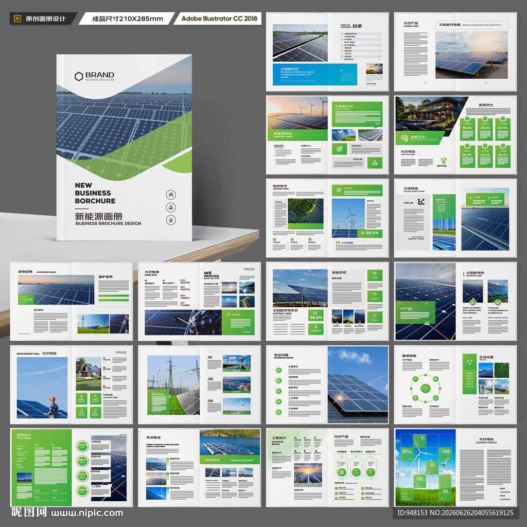Click the BUSINESS BROCHURE DESIGN subtitle
Viewport: 527px width, 527px height.
tap(108, 223)
